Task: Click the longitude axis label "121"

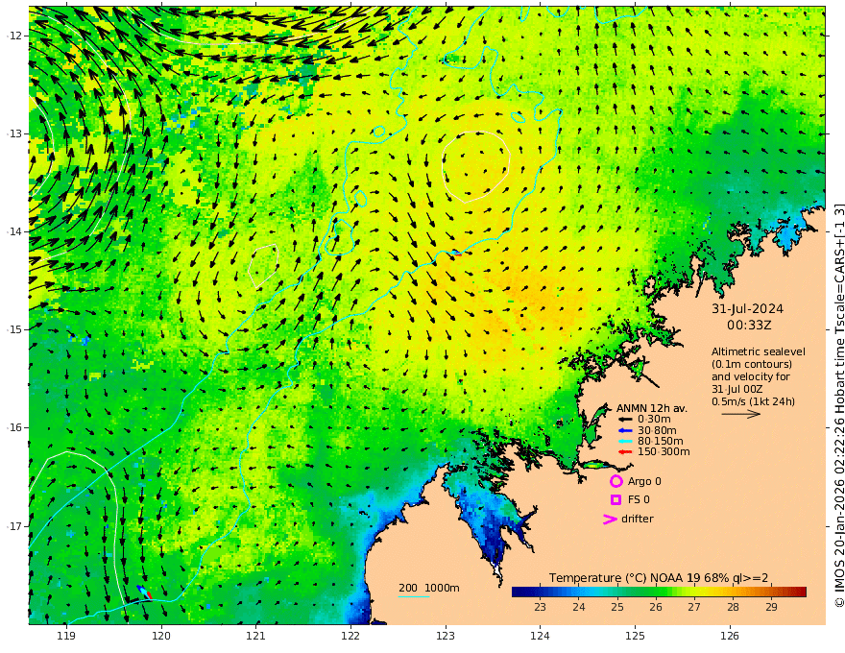Action: pyautogui.click(x=256, y=637)
